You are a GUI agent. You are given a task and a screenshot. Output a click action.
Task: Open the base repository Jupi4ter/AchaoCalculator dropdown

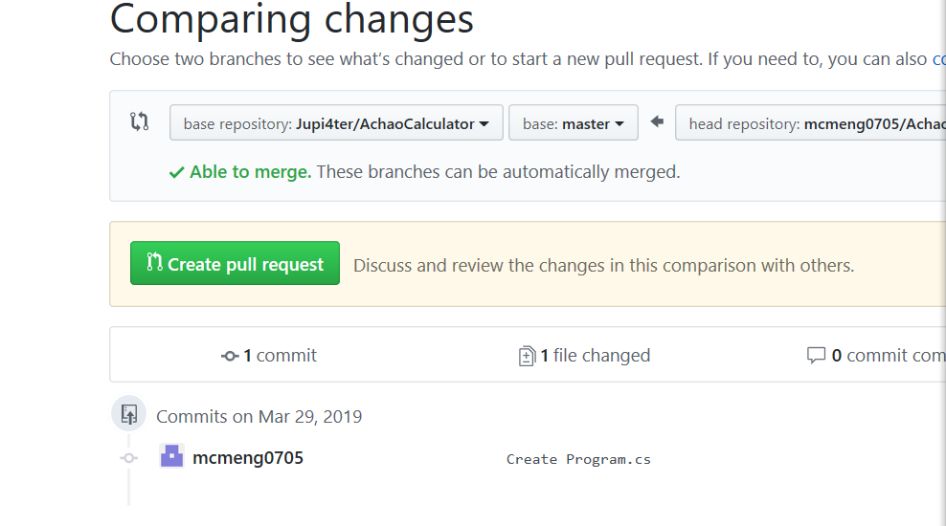336,123
